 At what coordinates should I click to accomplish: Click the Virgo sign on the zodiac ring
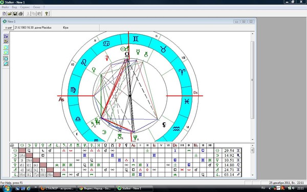pos(73,90)
